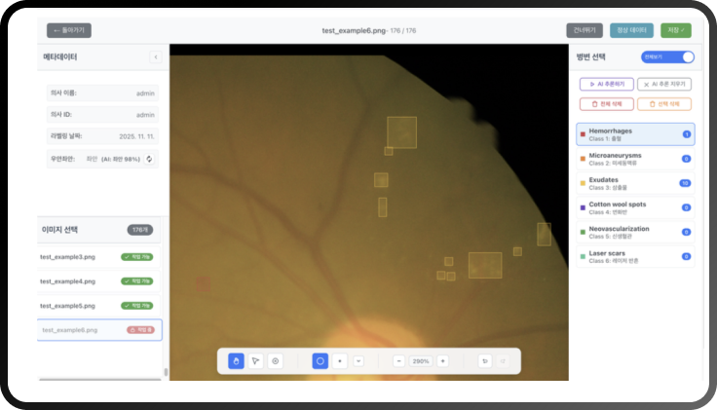717x410 pixels.
Task: Select the arrow pointer tool
Action: click(x=255, y=361)
